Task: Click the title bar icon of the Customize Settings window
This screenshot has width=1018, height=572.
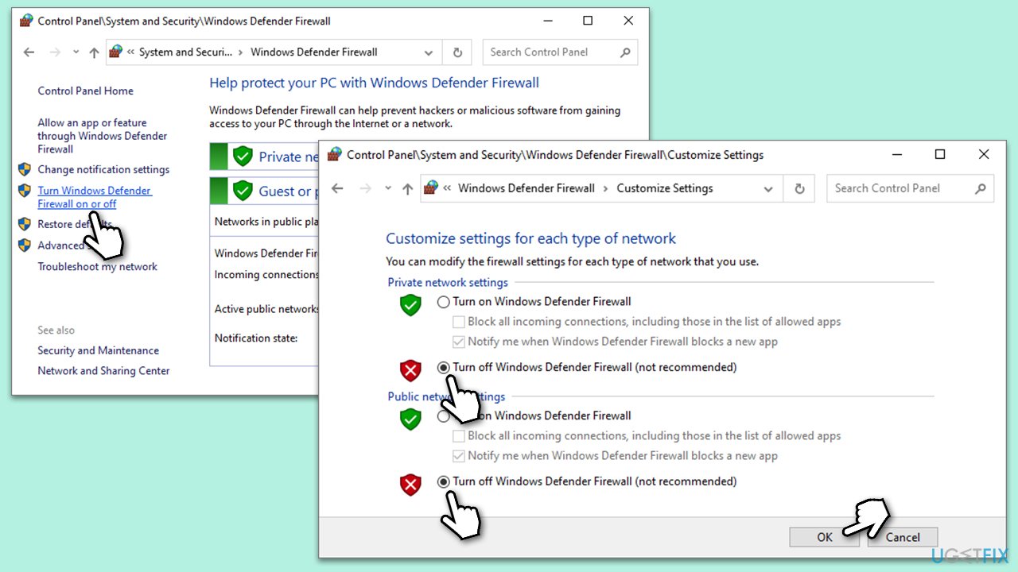Action: point(335,154)
